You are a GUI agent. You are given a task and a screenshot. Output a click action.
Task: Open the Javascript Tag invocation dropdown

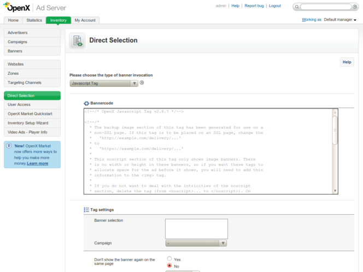click(104, 84)
